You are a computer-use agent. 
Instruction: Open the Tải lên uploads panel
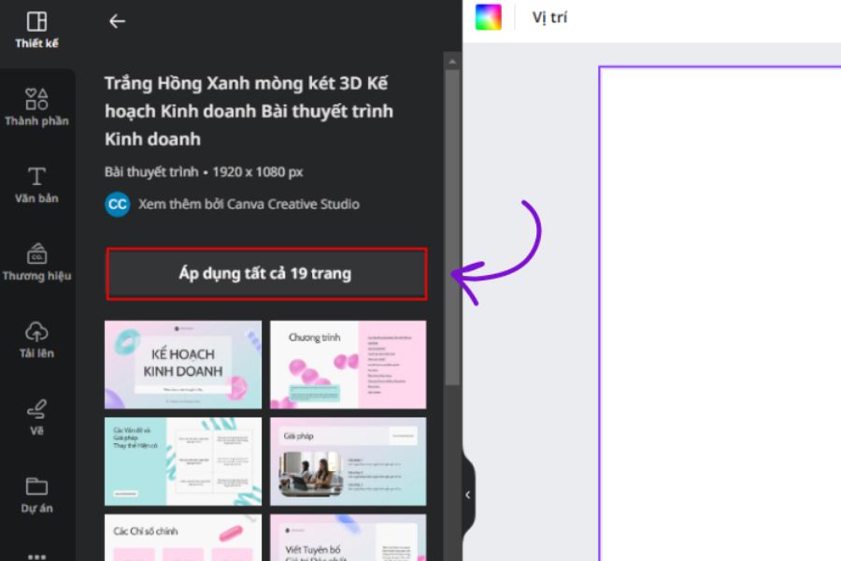click(x=36, y=339)
